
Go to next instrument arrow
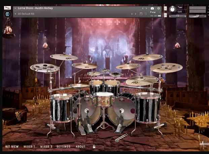pyautogui.click(x=146, y=8)
